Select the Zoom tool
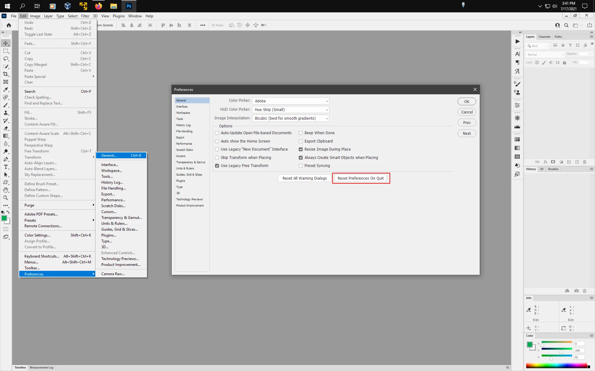 6,198
